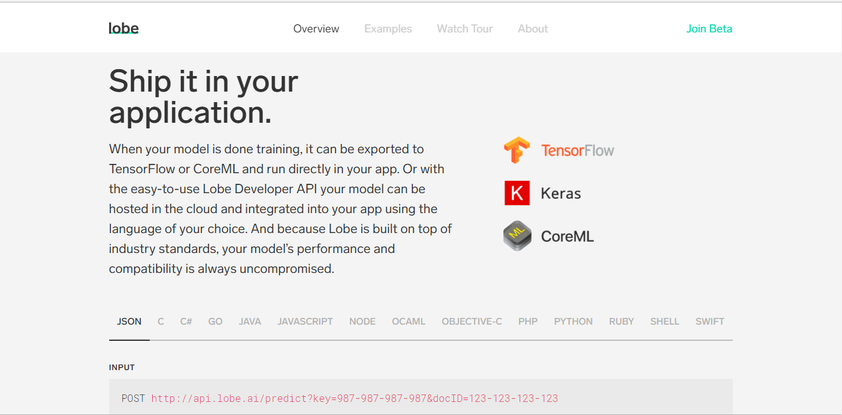Click the INPUT section label
The image size is (842, 415).
tap(122, 367)
